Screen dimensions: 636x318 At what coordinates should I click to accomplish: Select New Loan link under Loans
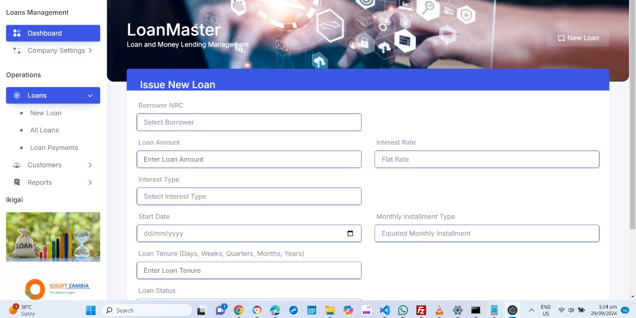point(45,113)
